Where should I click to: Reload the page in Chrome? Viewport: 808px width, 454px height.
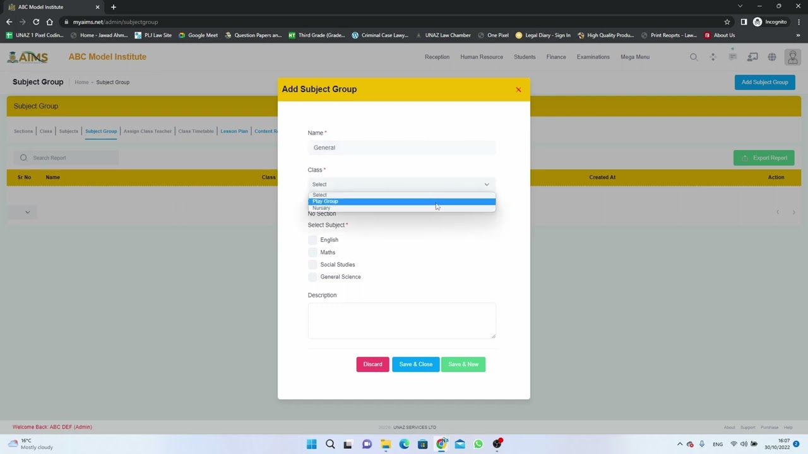click(36, 21)
